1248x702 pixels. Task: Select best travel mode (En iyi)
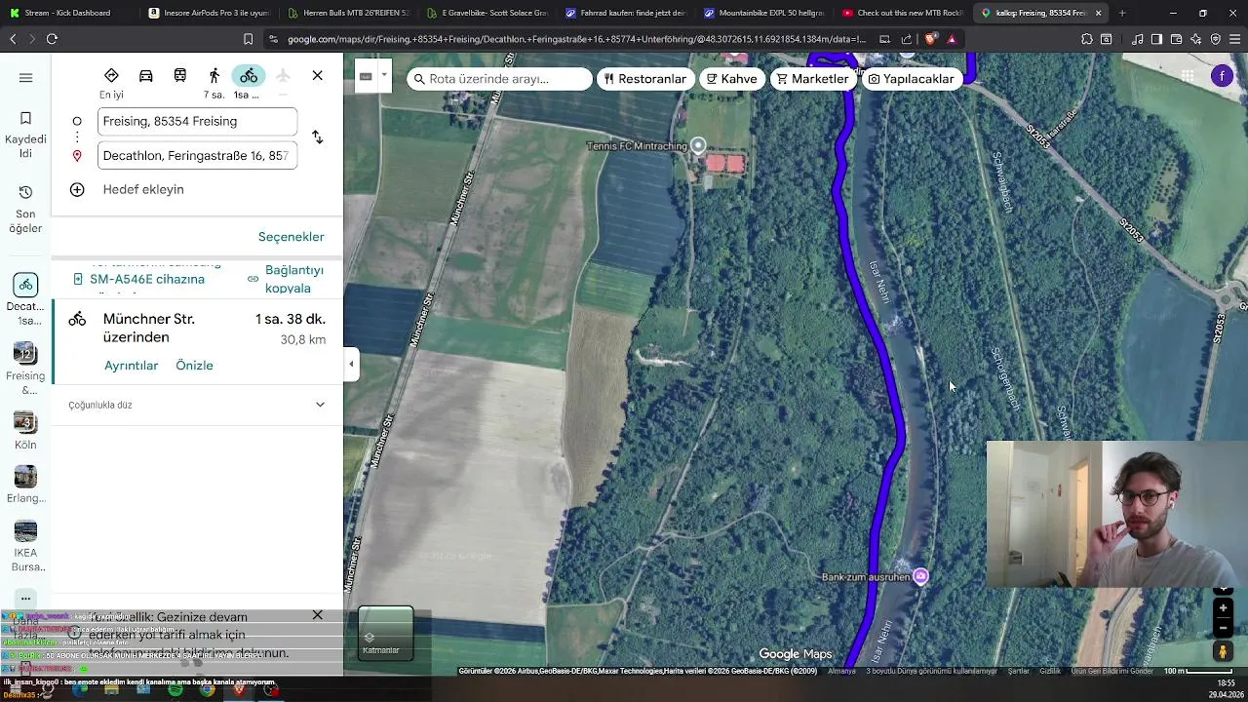pos(111,83)
